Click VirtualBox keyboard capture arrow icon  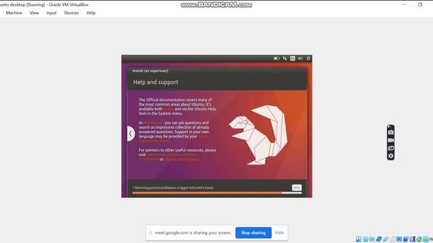tap(426, 239)
